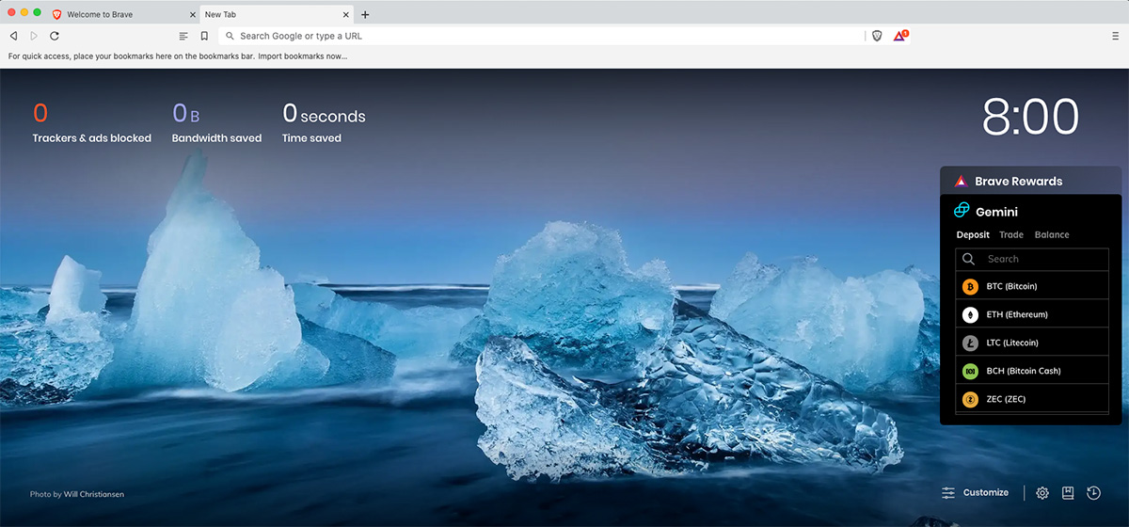Choose LTC (Litecoin) from the list
Screen dimensions: 1129x527
coord(1032,343)
